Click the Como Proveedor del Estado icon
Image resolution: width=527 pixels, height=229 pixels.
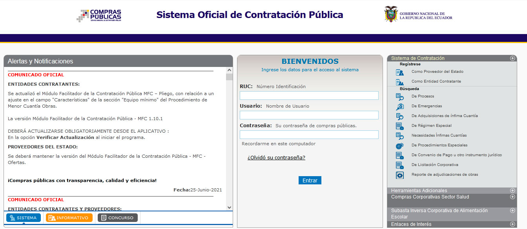[x=399, y=72]
